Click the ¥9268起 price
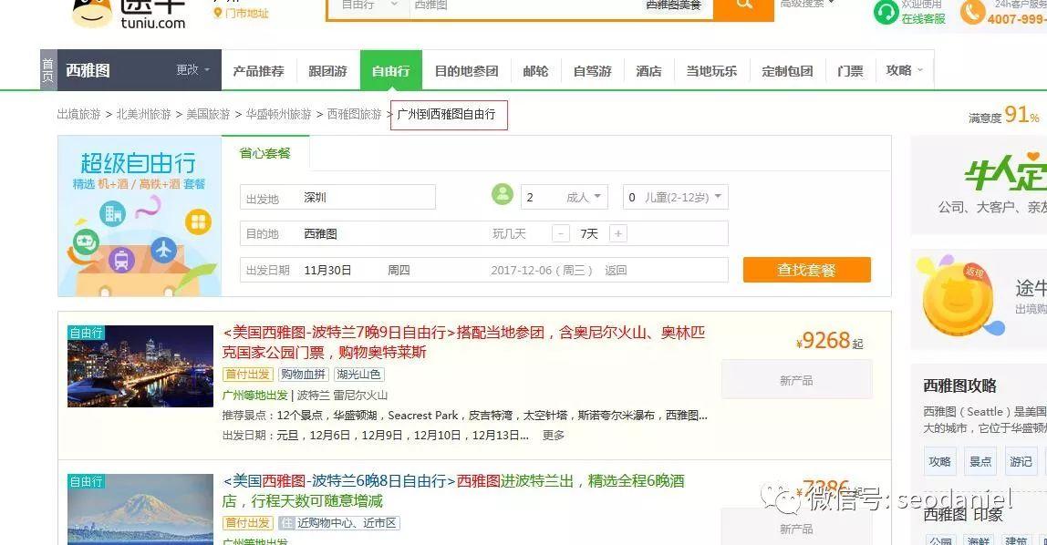The image size is (1047, 545). coord(830,341)
